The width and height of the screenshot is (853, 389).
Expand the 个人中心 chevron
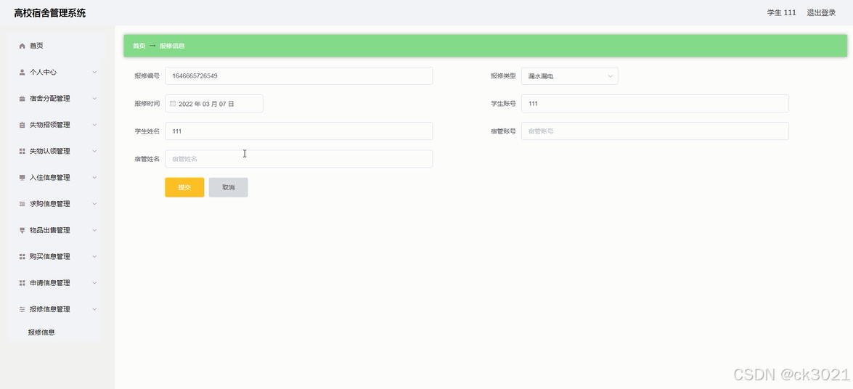click(94, 72)
